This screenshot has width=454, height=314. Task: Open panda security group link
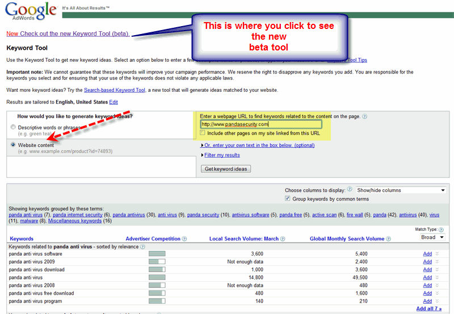coord(203,215)
